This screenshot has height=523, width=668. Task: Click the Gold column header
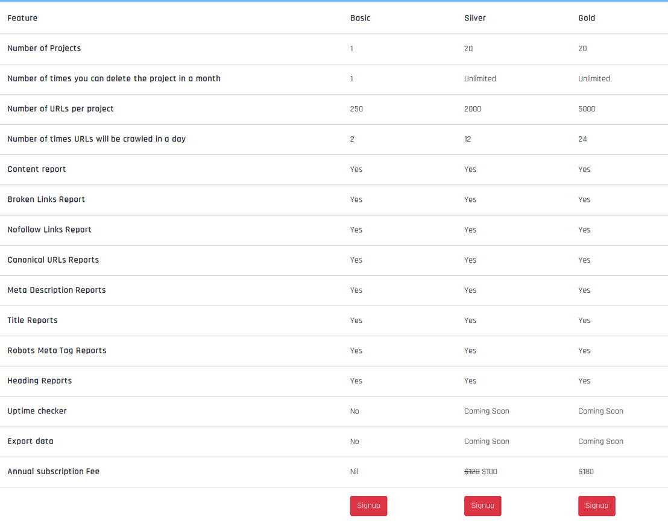[x=586, y=18]
